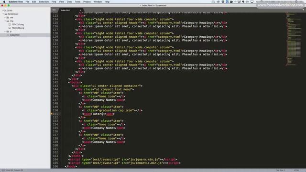Select the img folder icon
306x172 pixels.
pos(8,21)
